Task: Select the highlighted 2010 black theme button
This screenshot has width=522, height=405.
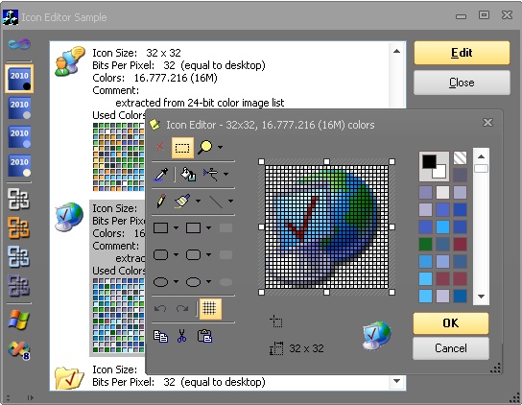Action: coord(19,80)
